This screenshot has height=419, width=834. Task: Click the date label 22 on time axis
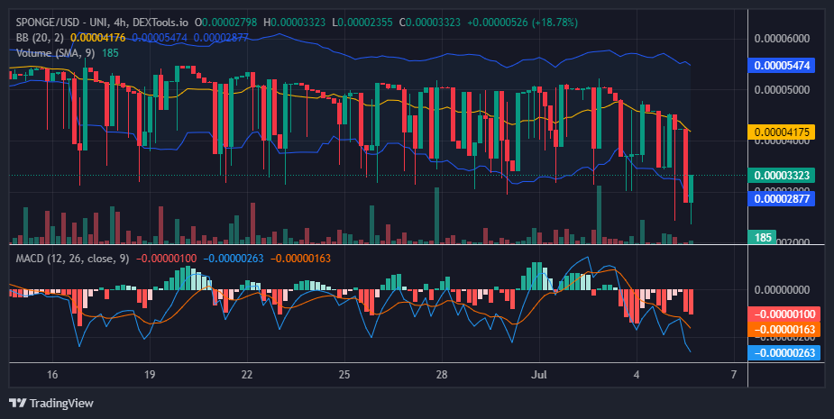247,374
